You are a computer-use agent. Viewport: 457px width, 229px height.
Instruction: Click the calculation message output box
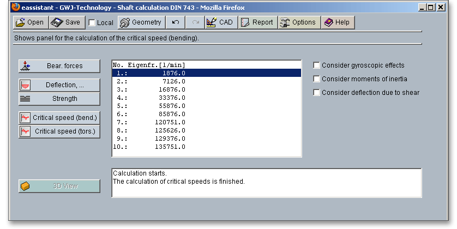(266, 183)
